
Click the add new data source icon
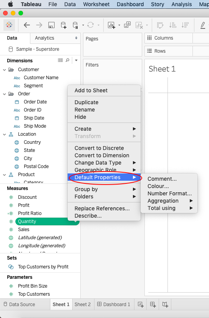coord(63,25)
